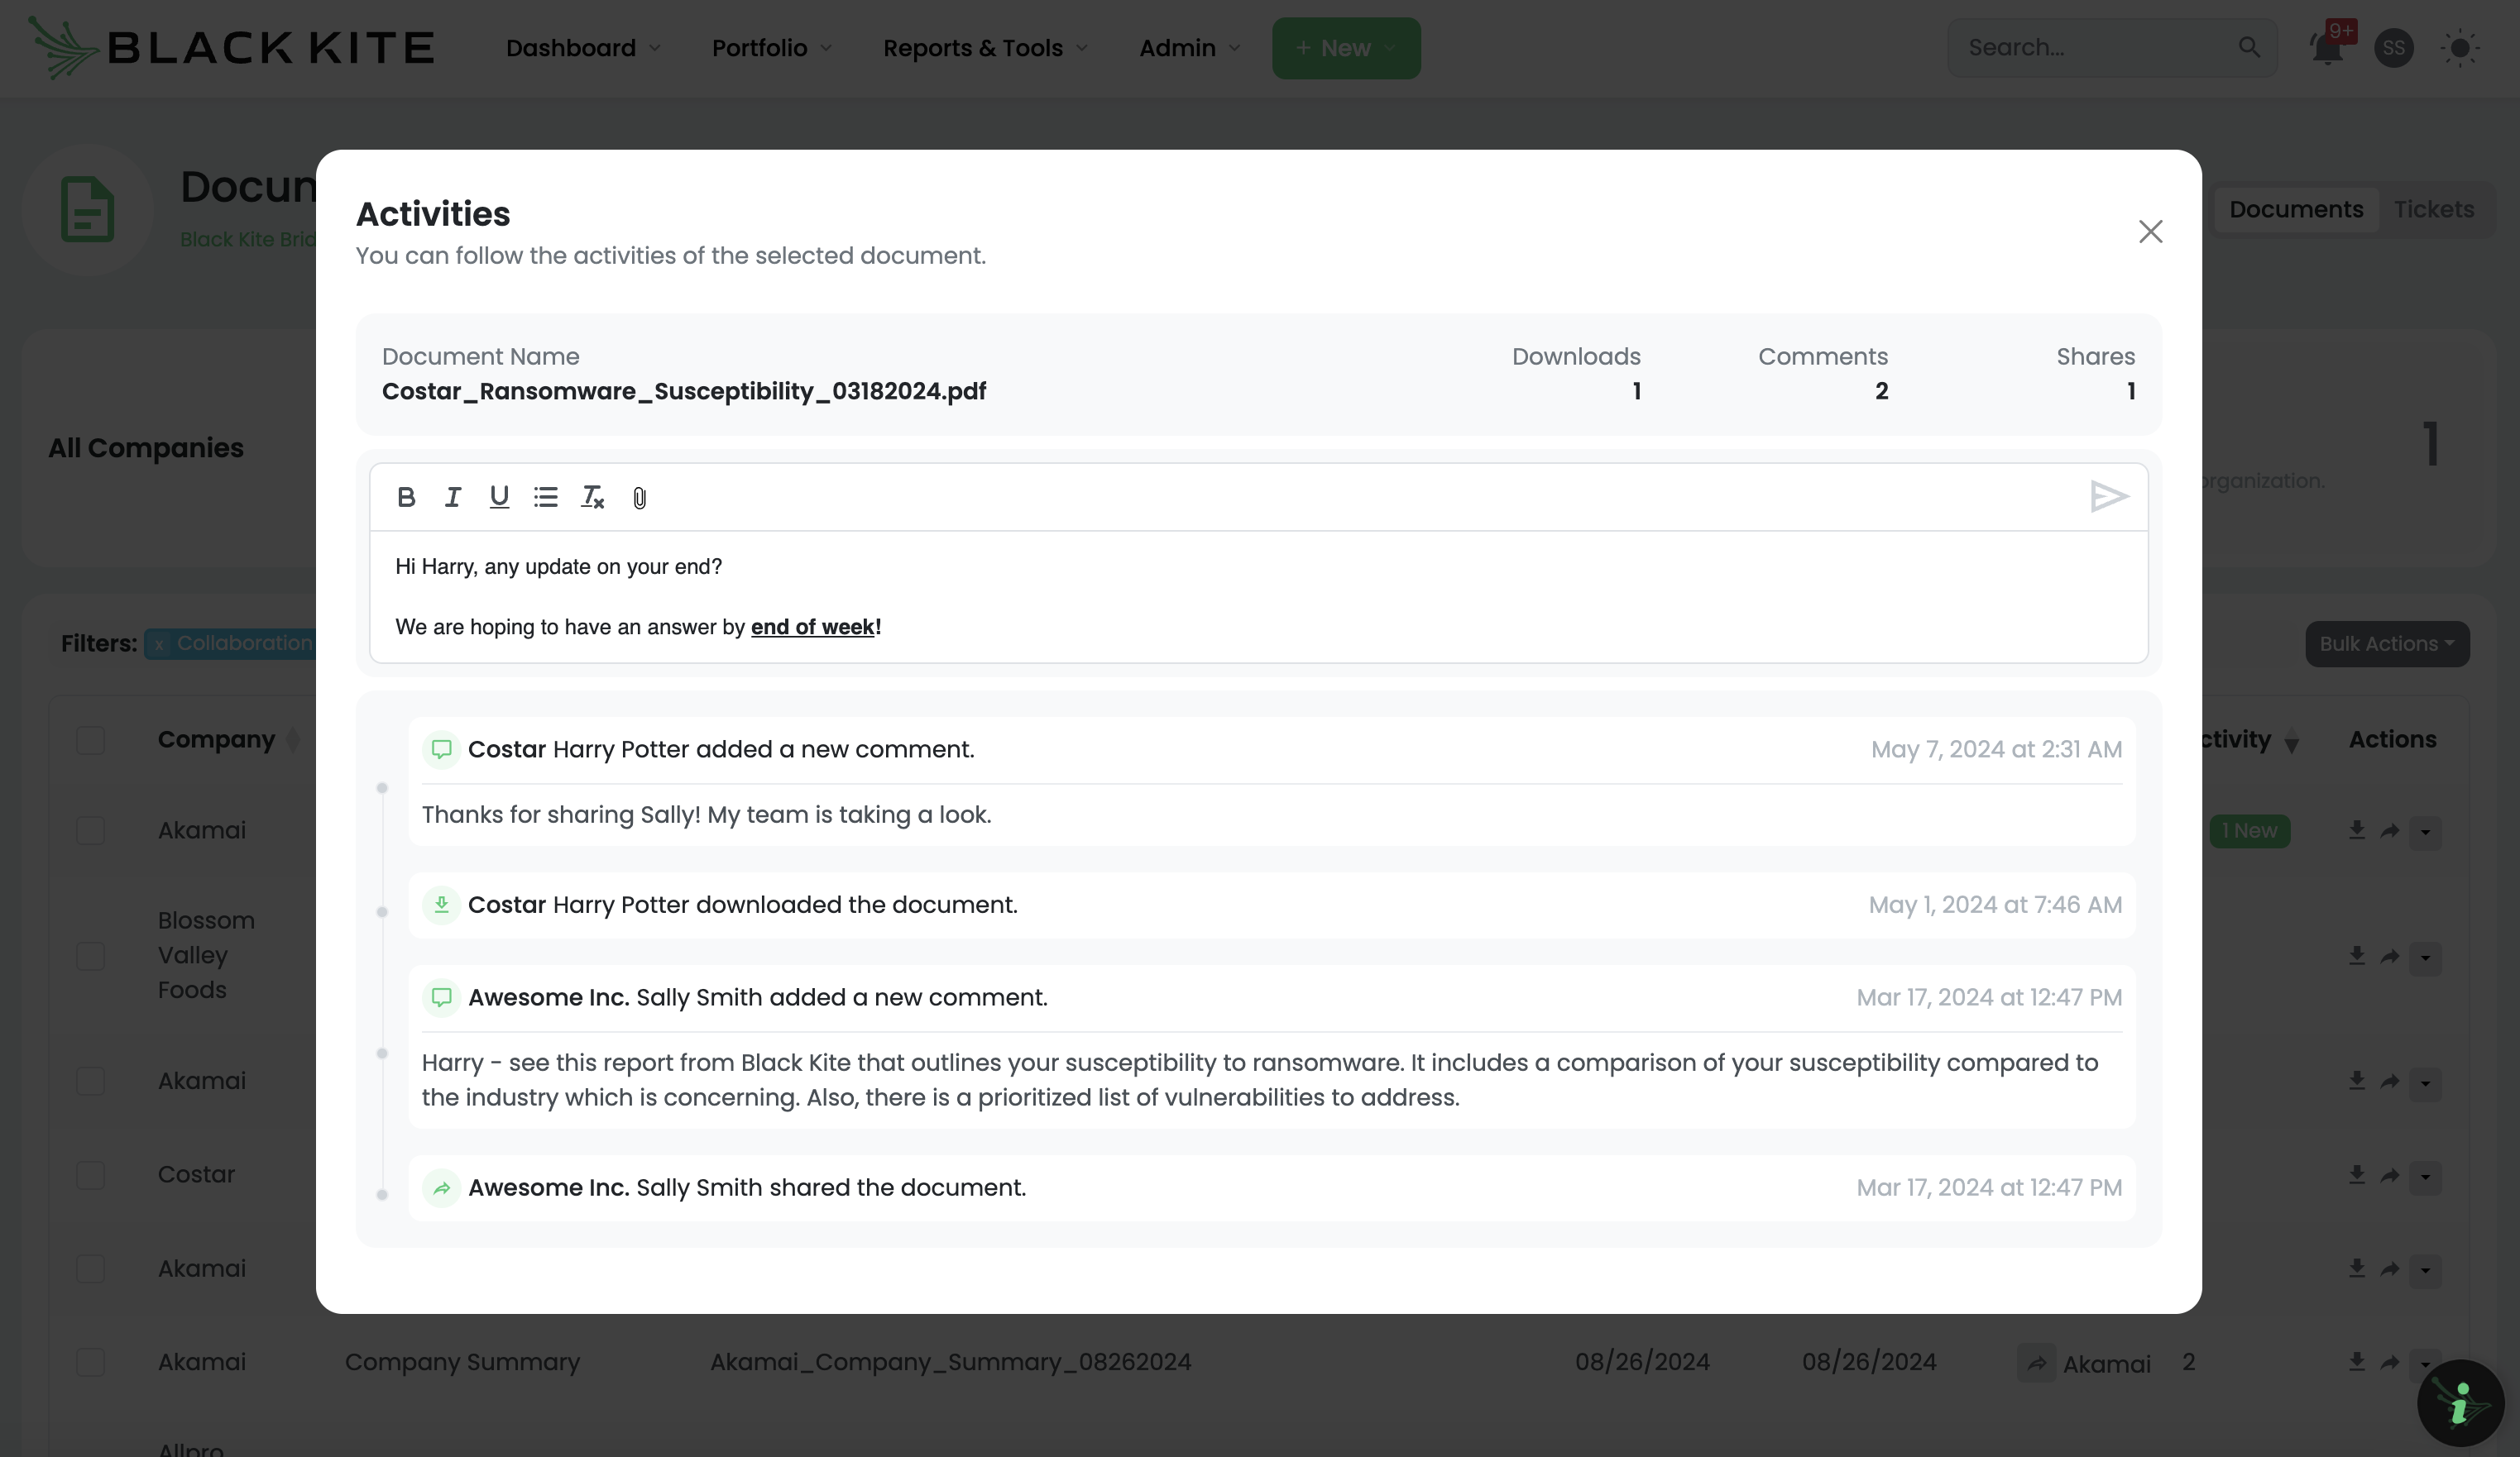
Task: Tick the Costar row checkbox
Action: click(x=91, y=1174)
